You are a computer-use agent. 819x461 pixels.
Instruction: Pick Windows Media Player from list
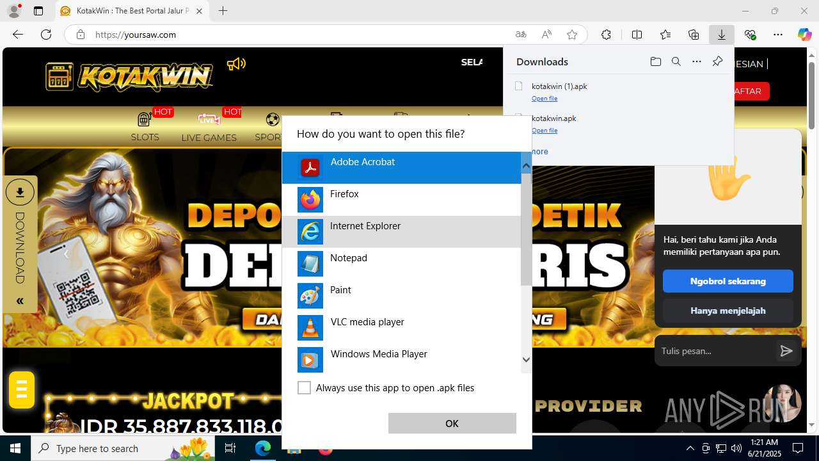pyautogui.click(x=401, y=360)
